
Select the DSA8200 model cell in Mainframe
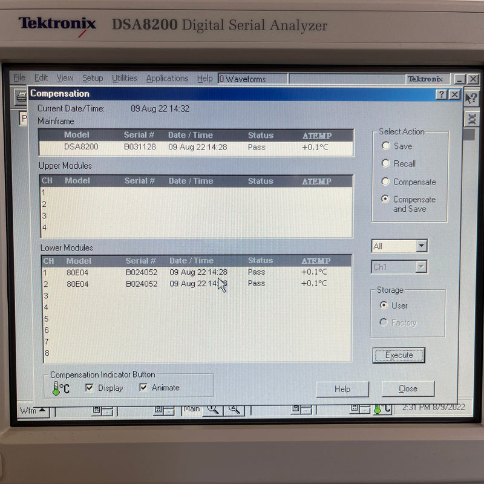[x=81, y=146]
